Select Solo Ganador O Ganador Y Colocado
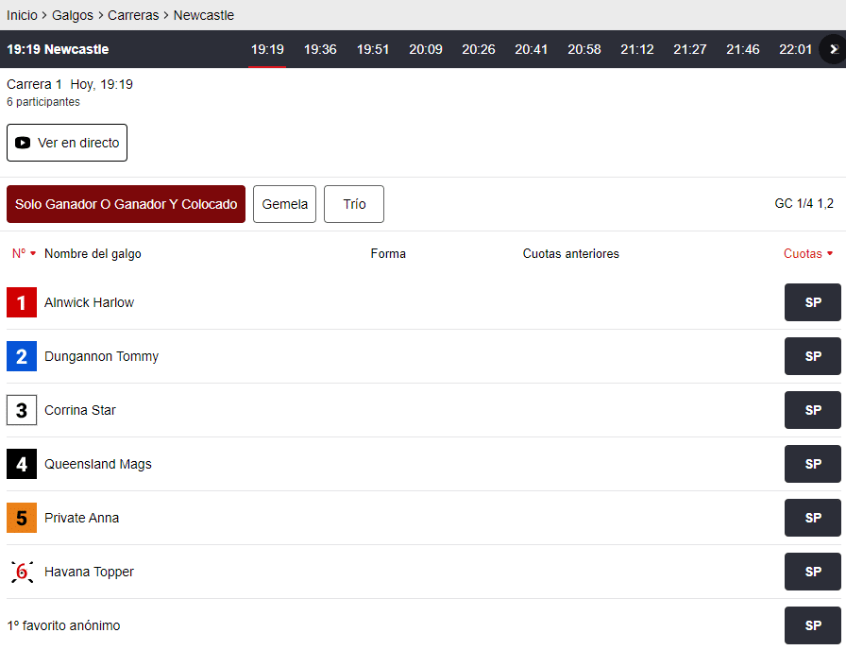 click(126, 204)
